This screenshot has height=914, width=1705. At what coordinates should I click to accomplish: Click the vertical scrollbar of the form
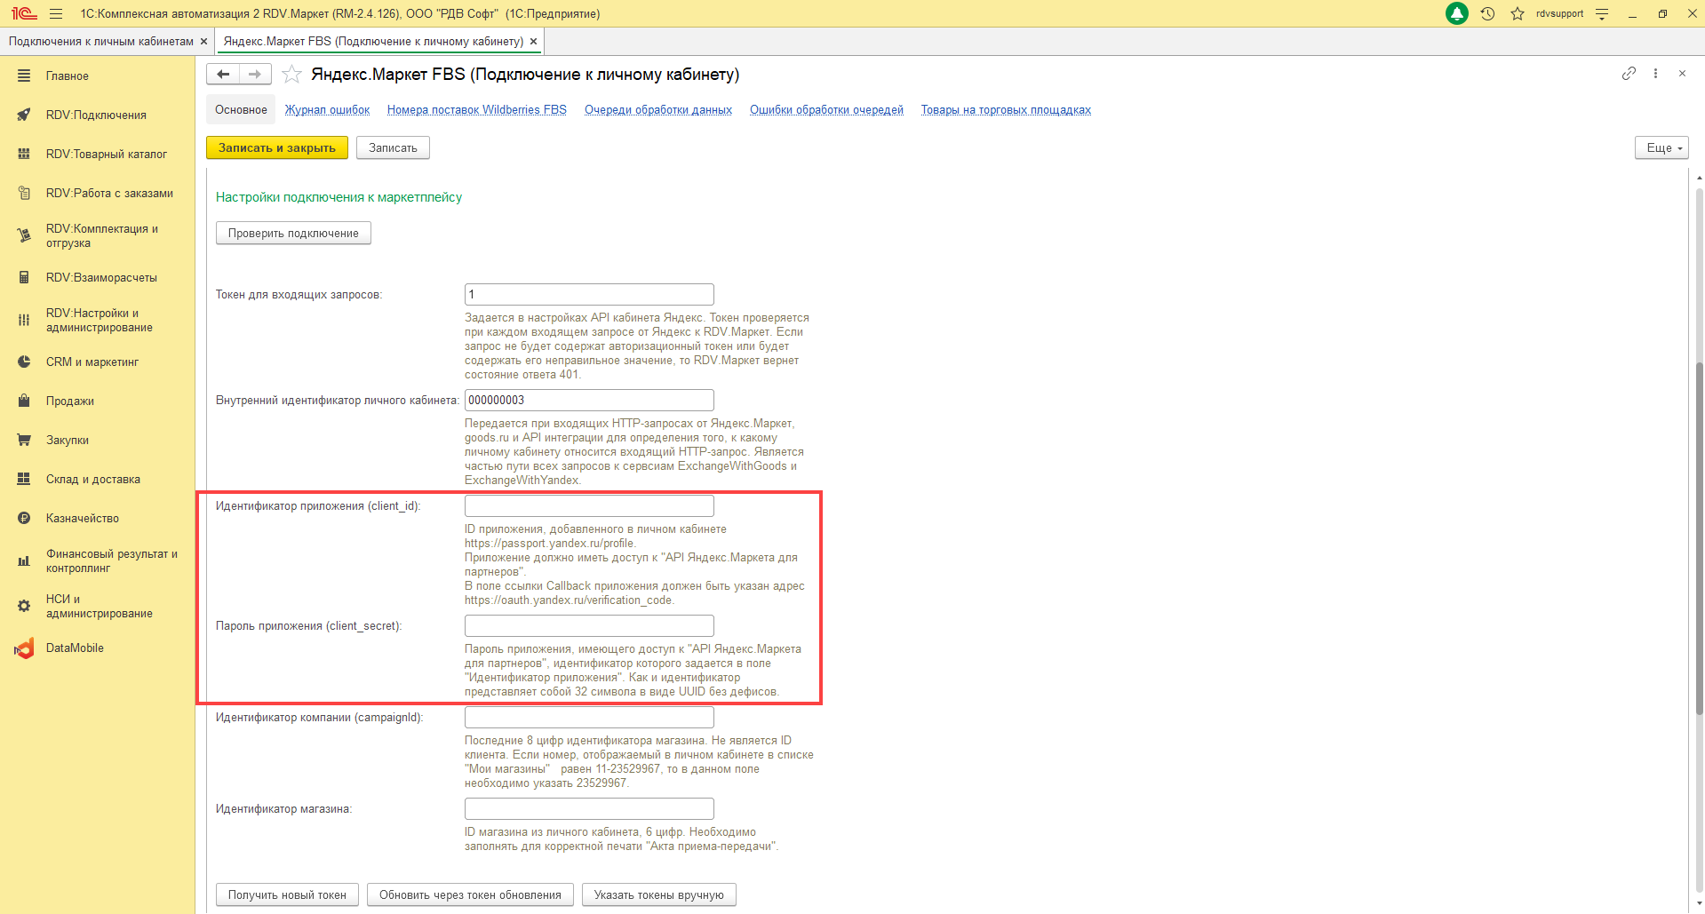click(x=1698, y=537)
